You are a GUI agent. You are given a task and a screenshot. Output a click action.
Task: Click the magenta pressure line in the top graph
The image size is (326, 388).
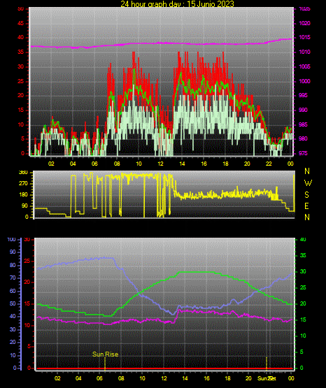[161, 43]
